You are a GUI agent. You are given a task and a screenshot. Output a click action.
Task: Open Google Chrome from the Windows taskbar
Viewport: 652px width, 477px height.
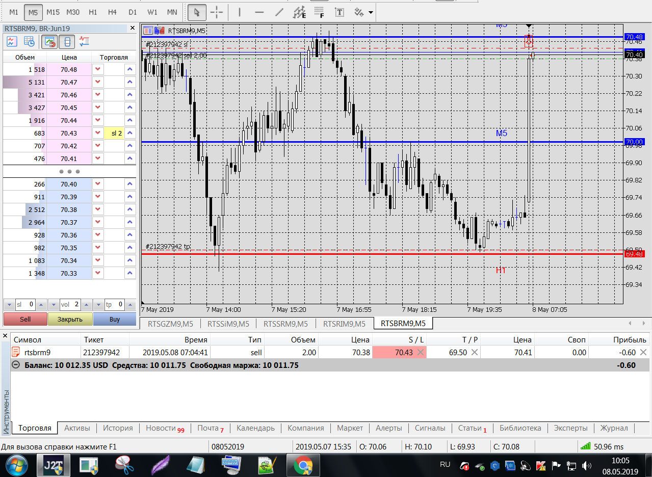coord(303,465)
